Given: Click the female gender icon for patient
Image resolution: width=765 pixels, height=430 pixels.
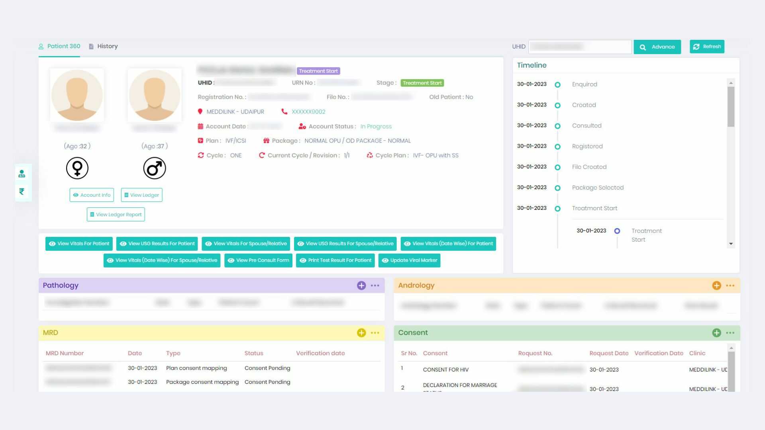Looking at the screenshot, I should (77, 168).
